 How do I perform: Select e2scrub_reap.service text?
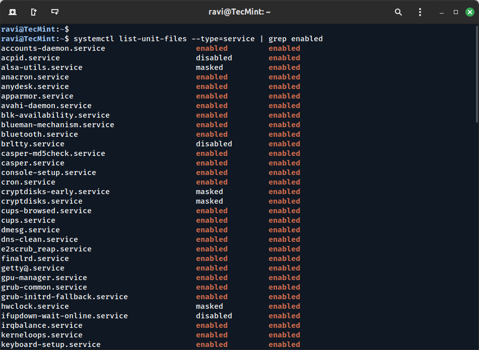[46, 249]
